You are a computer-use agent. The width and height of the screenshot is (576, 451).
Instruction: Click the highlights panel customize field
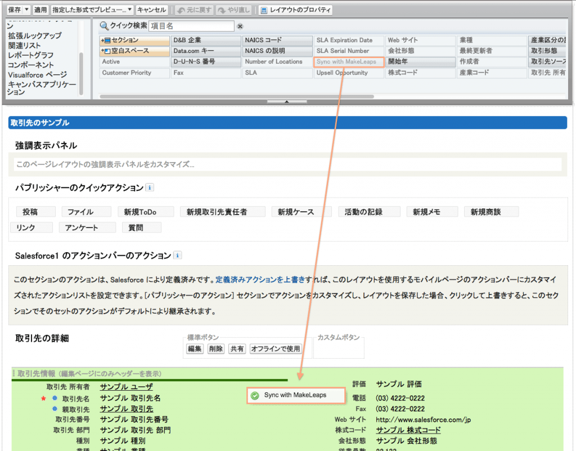(287, 164)
